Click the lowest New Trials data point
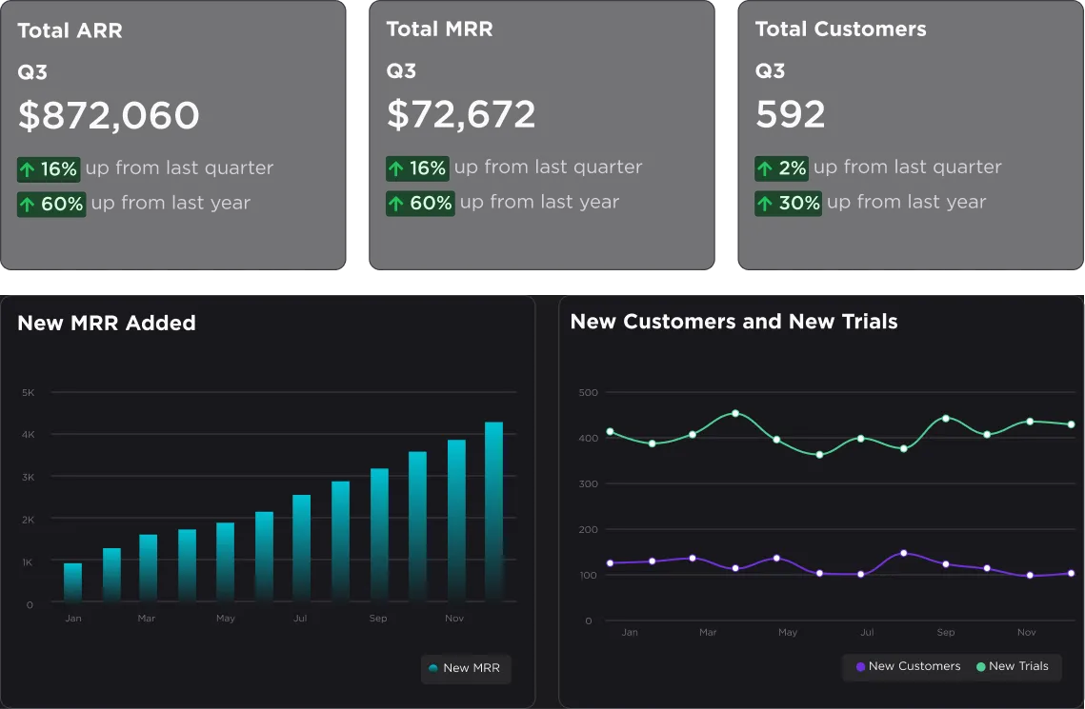 [819, 455]
